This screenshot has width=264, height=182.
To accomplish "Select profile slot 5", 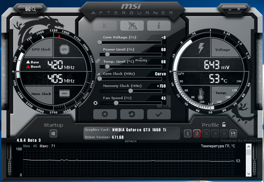I will [x=224, y=133].
